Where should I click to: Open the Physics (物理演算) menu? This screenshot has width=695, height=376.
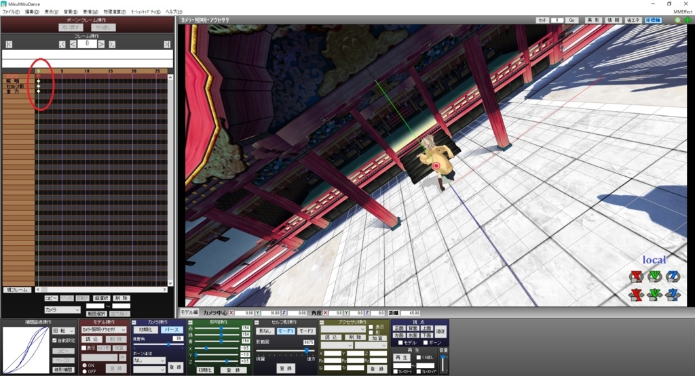[115, 12]
